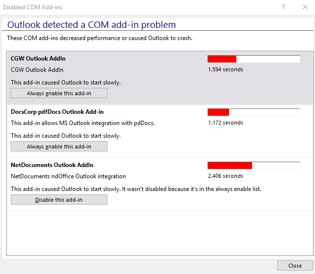315x274 pixels.
Task: Always enable DocsCorp pdfDocs add-in
Action: (59, 147)
